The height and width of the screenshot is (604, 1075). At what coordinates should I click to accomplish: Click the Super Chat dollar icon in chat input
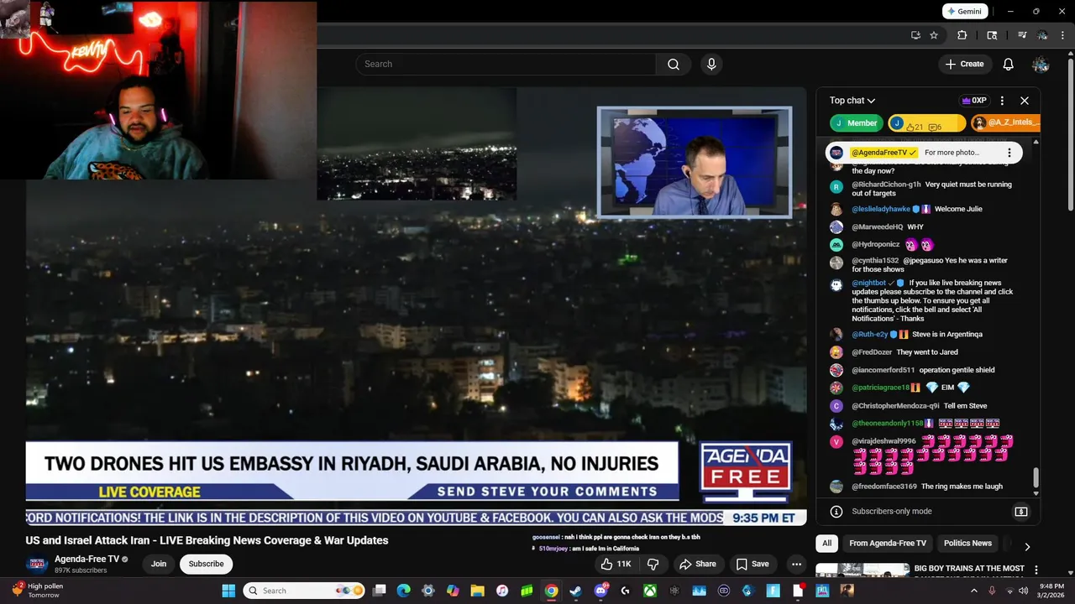(1021, 512)
